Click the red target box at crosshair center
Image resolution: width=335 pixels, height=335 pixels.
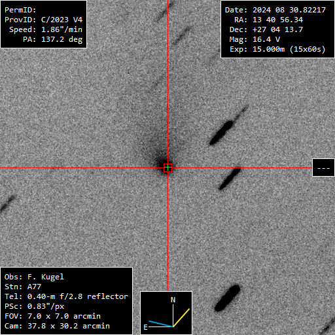click(x=167, y=167)
